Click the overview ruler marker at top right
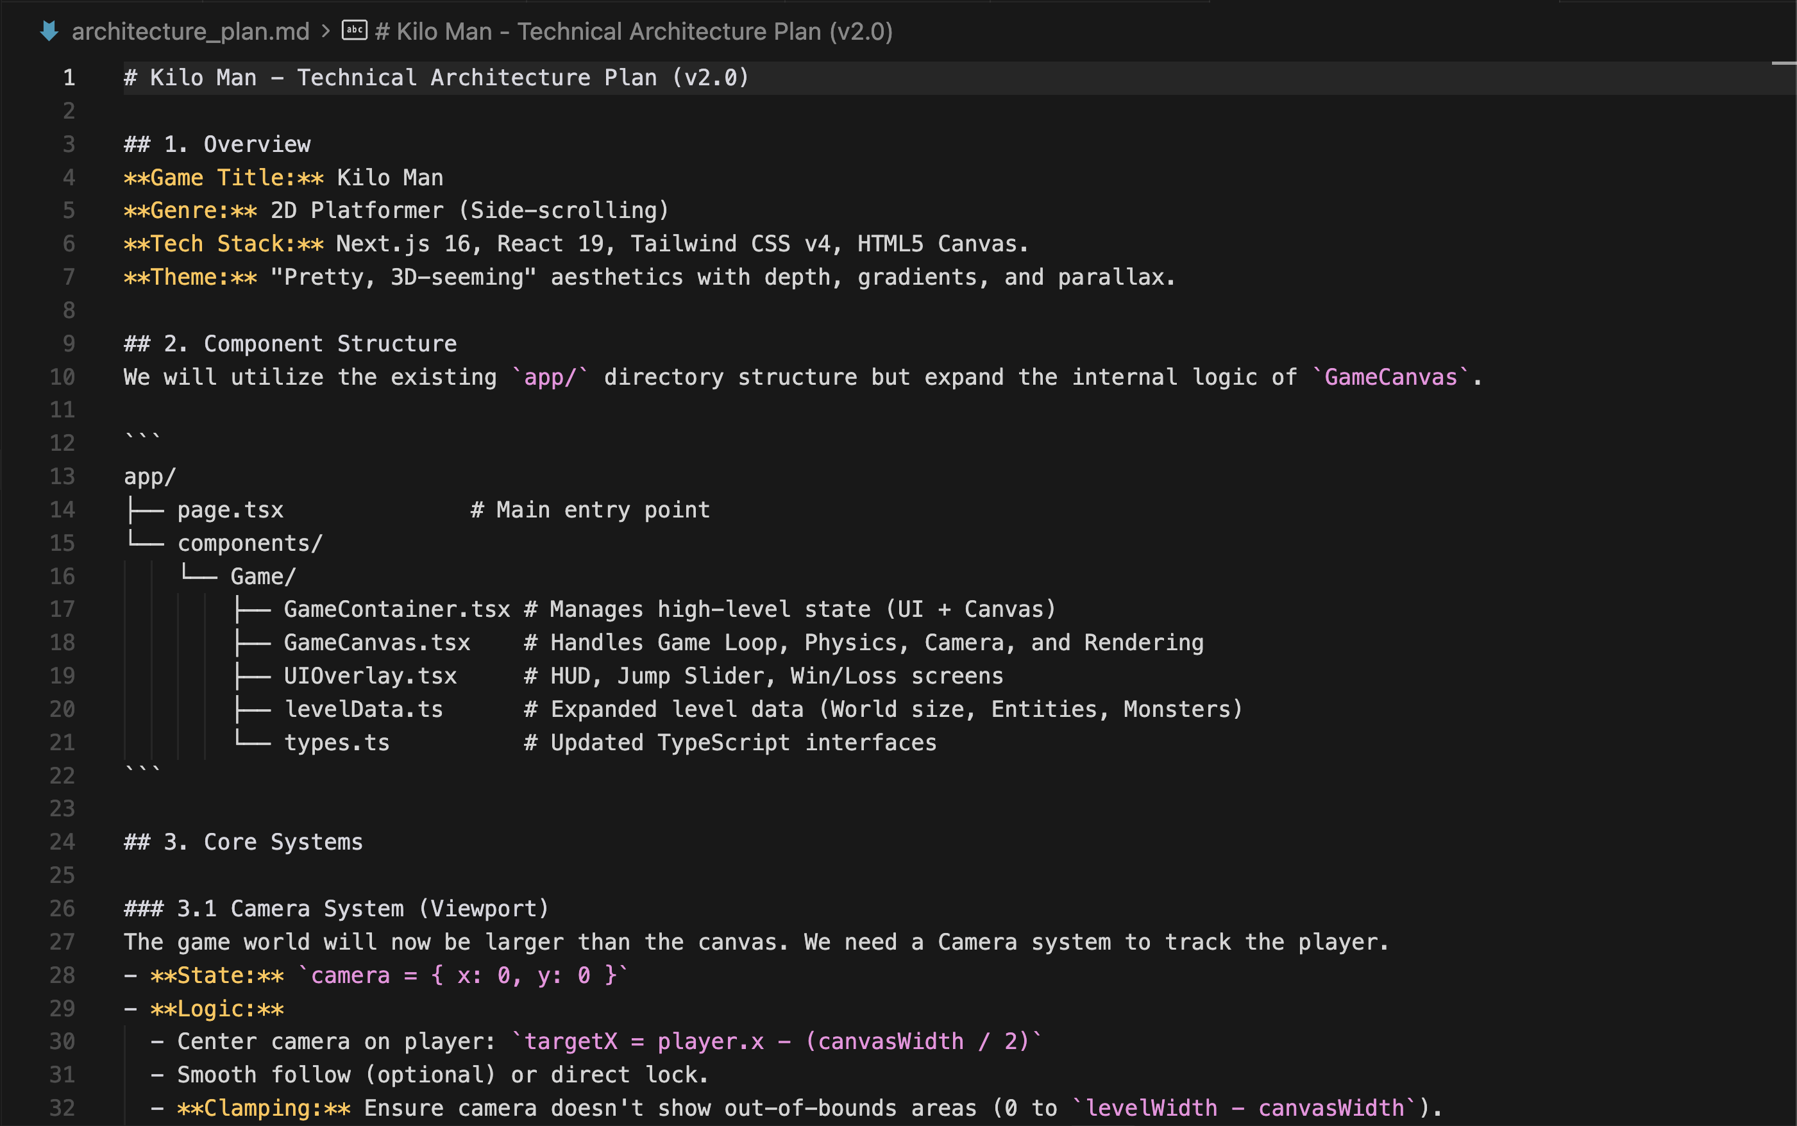Screen dimensions: 1797x1126 click(1783, 64)
